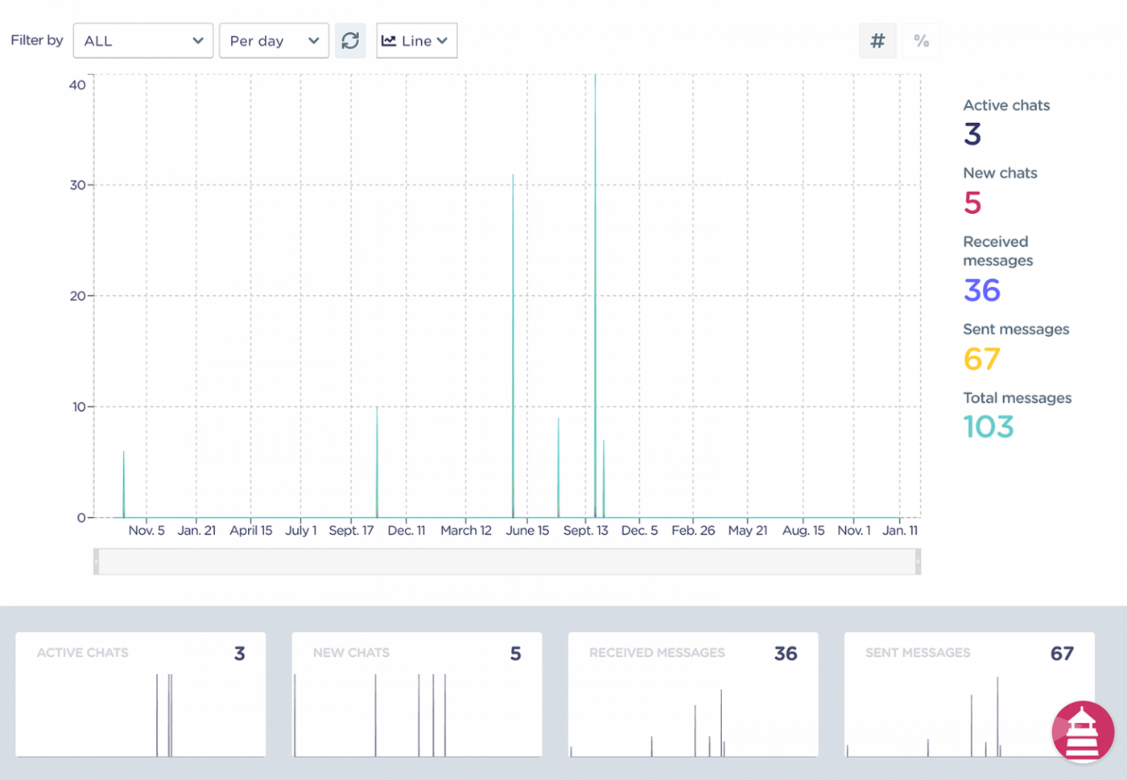Click the right handle of range slider
The image size is (1127, 780).
coord(918,561)
